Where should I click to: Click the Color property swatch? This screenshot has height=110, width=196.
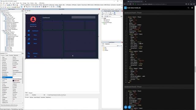[13, 81]
